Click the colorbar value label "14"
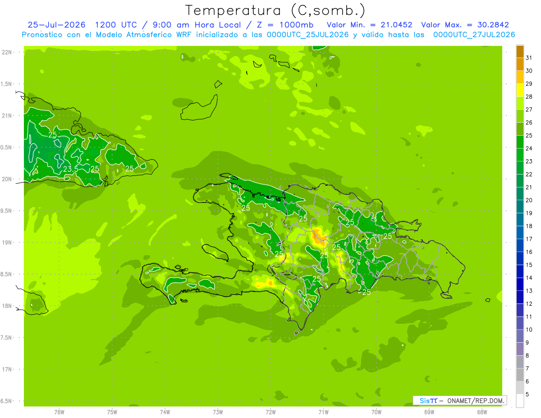Image resolution: width=541 pixels, height=418 pixels. tap(529, 278)
